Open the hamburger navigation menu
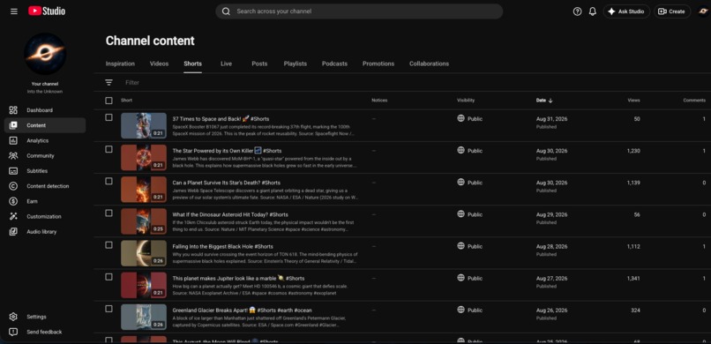This screenshot has height=344, width=711. pyautogui.click(x=14, y=11)
